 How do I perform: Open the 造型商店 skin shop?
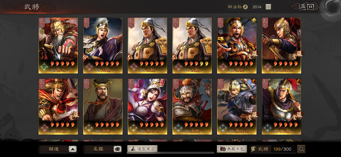[142, 149]
